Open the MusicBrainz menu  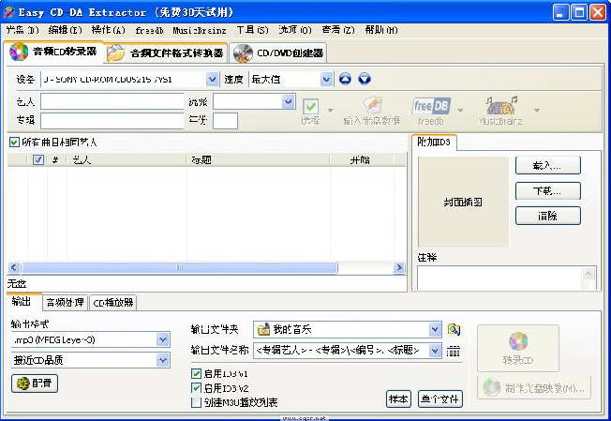[200, 30]
